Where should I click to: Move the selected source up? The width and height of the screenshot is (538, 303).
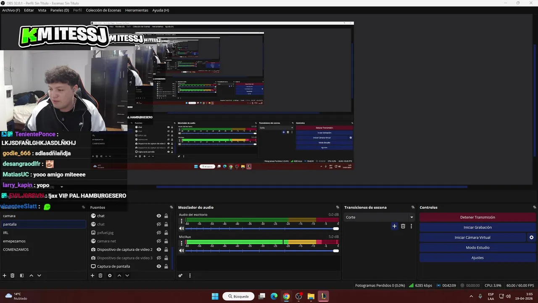tap(119, 276)
